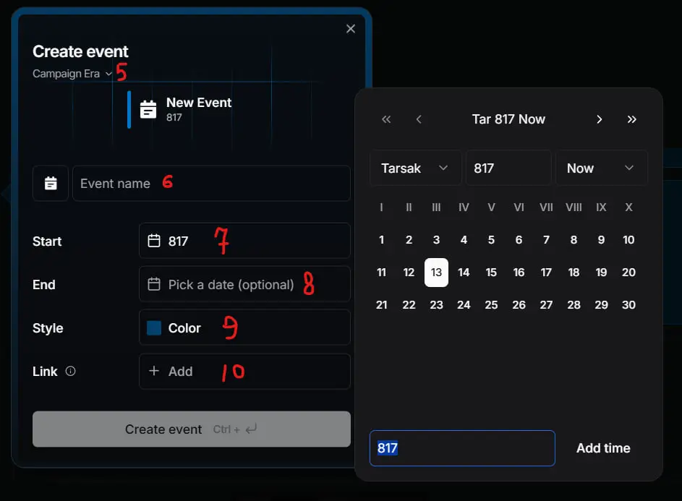This screenshot has width=682, height=501.
Task: Select day 15 in the calendar
Action: 491,273
